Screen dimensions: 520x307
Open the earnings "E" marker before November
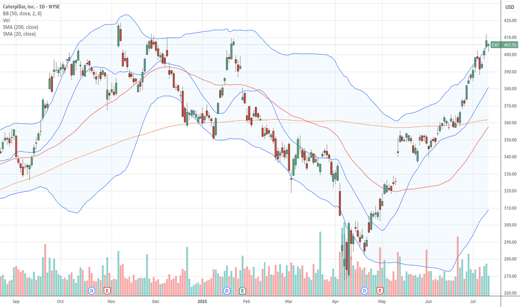coord(107,291)
